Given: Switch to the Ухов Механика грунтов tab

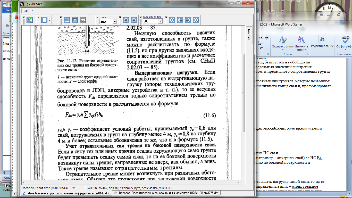Looking at the screenshot, I should click(x=66, y=193).
